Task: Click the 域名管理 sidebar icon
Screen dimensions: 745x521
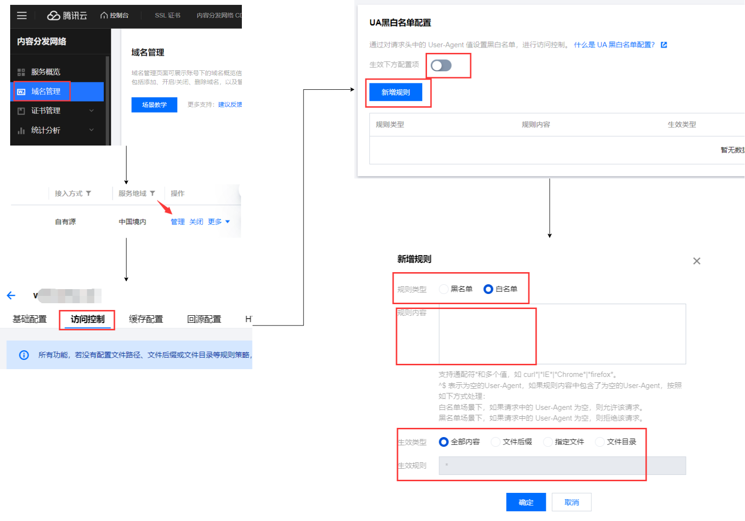Action: click(21, 91)
